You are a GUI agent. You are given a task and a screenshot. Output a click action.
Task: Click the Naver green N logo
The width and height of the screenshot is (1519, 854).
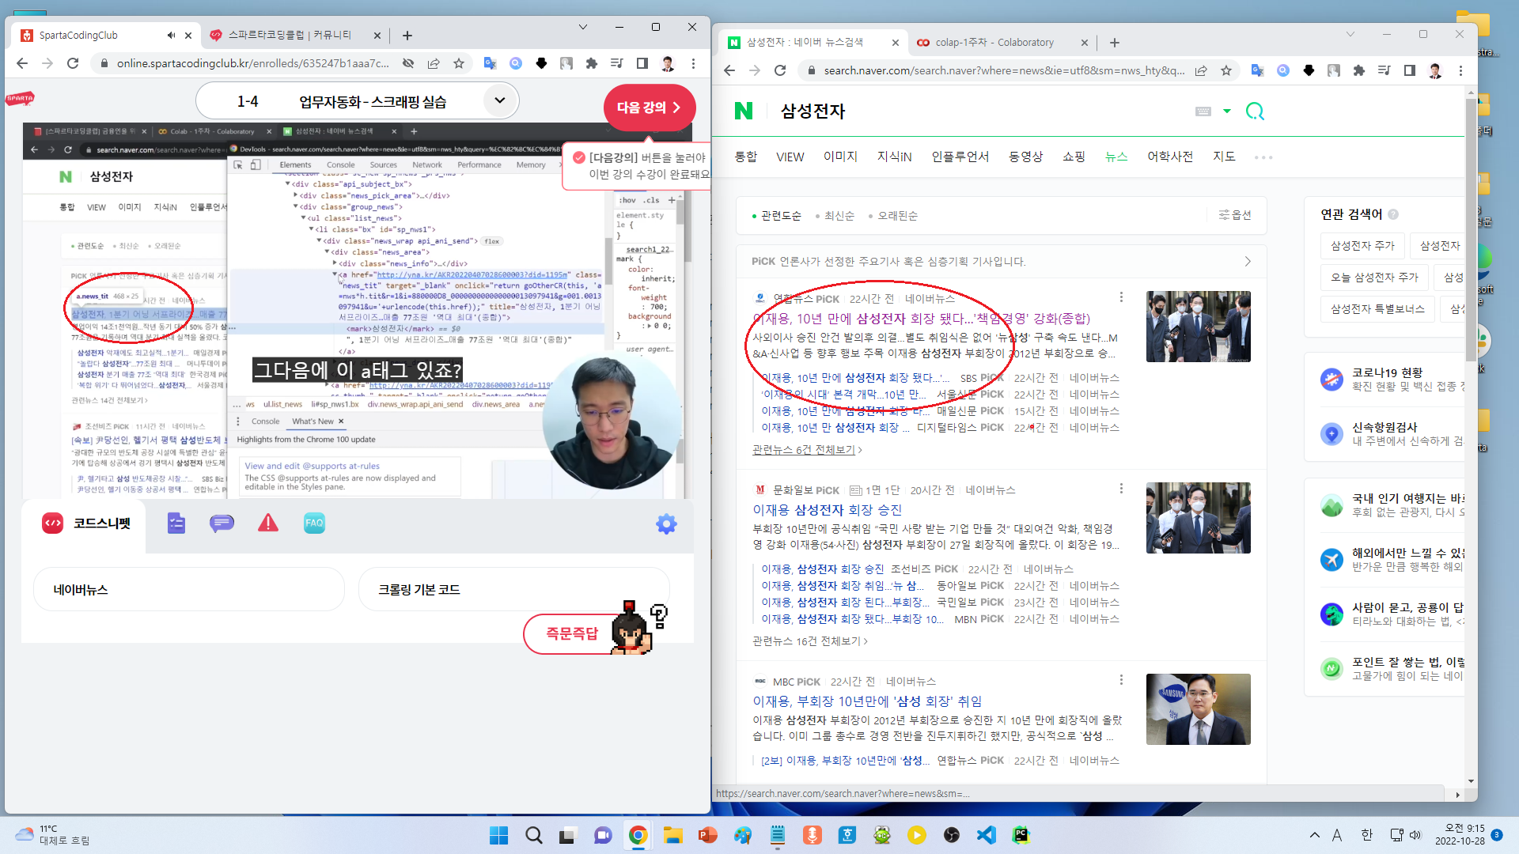pyautogui.click(x=744, y=111)
